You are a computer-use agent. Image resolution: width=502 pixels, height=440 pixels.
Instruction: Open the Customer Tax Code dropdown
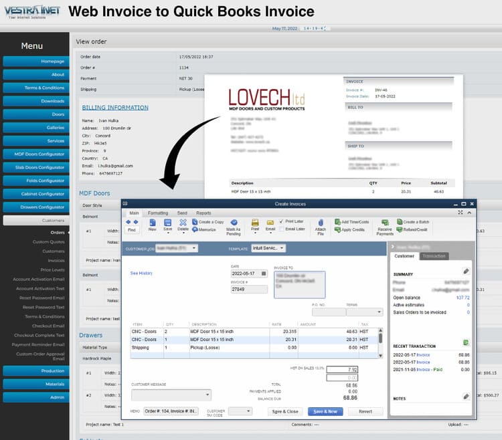[248, 411]
